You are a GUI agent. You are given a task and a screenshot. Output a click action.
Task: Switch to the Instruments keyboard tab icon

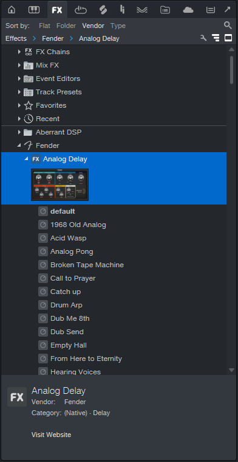pos(34,10)
